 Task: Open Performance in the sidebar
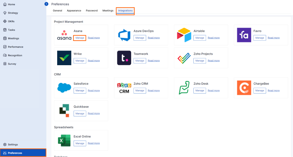pos(15,47)
